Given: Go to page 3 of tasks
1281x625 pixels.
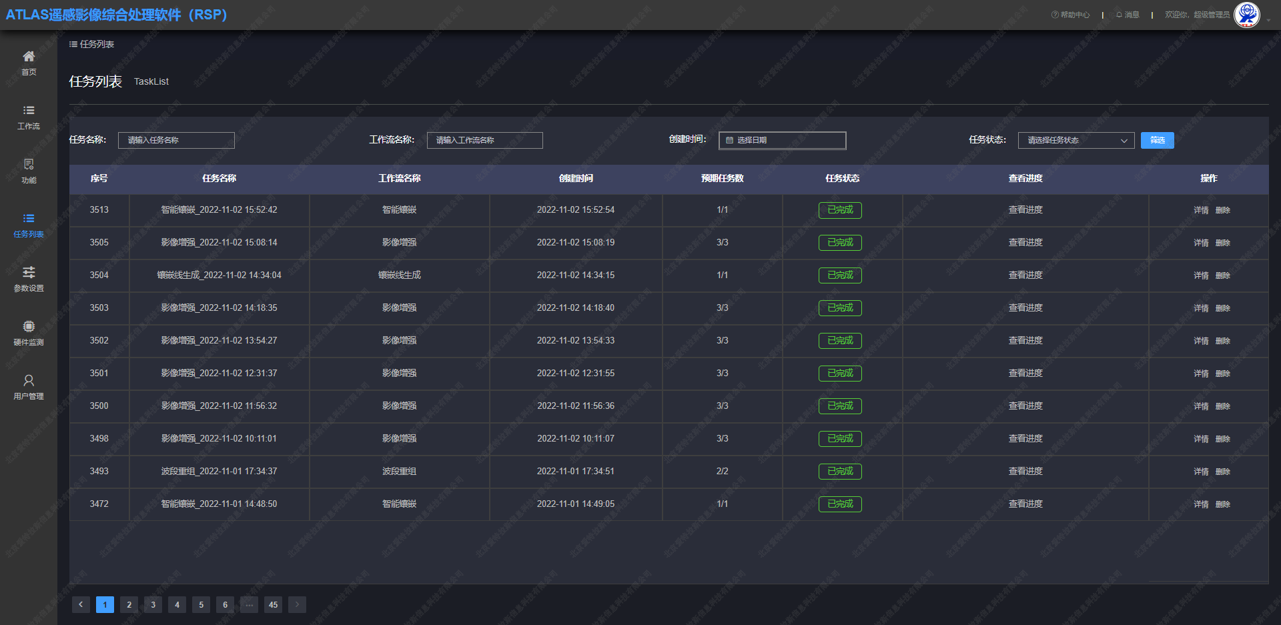Looking at the screenshot, I should (153, 605).
